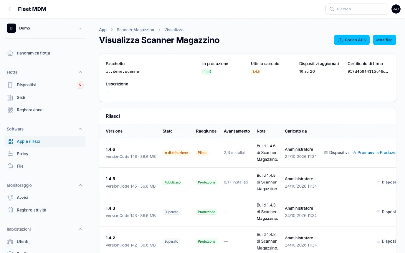This screenshot has height=253, width=405.
Task: Click the clipboard icon for Registro attività
Action: click(10, 210)
